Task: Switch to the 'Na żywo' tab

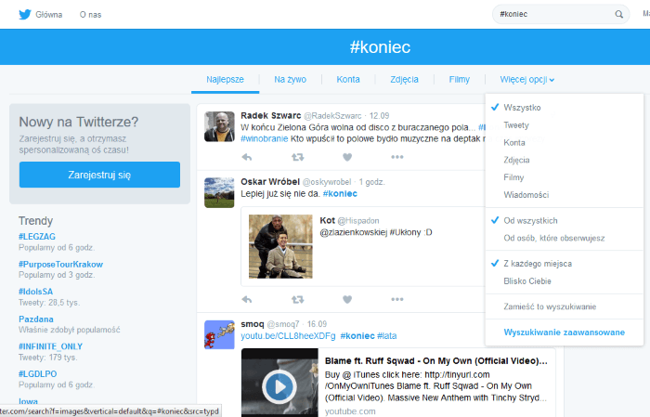Action: click(291, 80)
